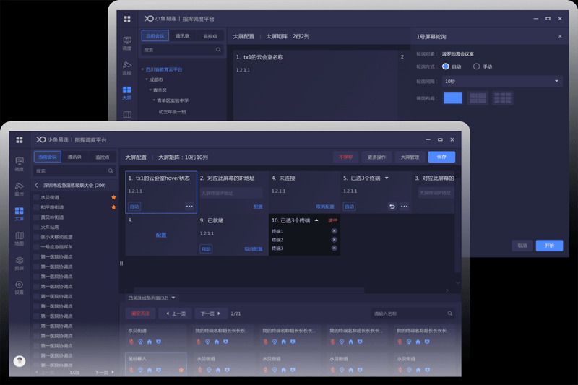Check the 水贝街道 checkbox in the member list
The width and height of the screenshot is (578, 385).
coord(37,197)
